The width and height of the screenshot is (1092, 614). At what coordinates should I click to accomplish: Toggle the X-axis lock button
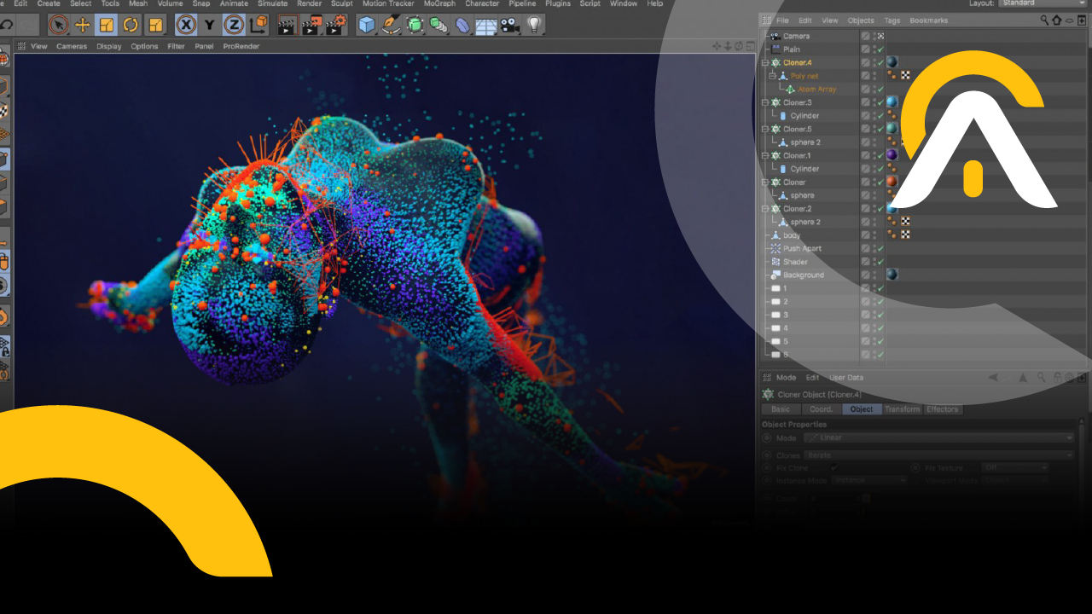point(185,25)
